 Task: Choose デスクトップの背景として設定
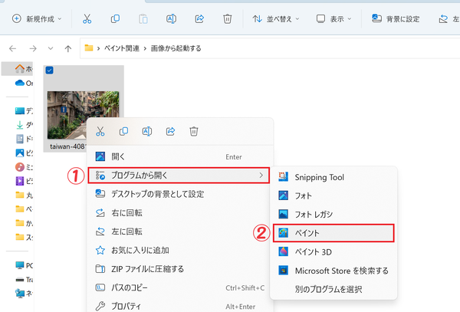pos(180,194)
